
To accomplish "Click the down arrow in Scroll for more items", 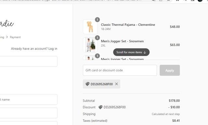I will coord(145,52).
